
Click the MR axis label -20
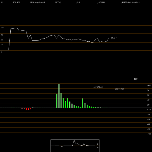coord(148,115)
